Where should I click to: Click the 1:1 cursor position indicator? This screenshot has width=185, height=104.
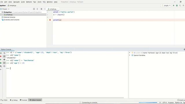point(160,103)
